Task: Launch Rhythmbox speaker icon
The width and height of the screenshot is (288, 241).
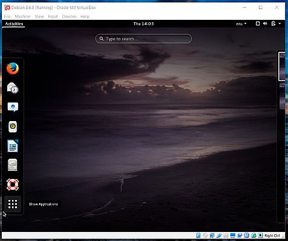Action: [13, 127]
